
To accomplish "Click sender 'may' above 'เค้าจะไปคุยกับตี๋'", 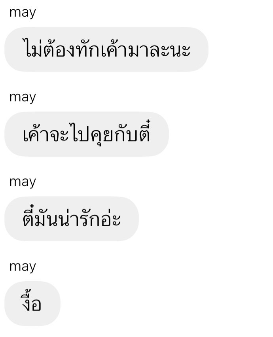I will (23, 98).
